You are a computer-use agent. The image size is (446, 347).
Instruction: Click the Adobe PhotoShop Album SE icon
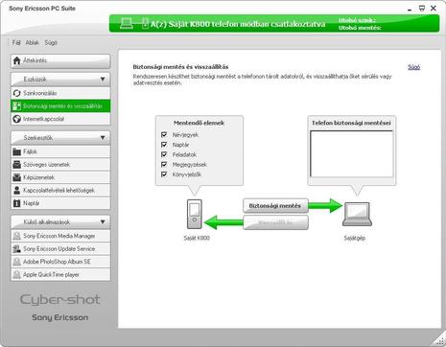(16, 262)
